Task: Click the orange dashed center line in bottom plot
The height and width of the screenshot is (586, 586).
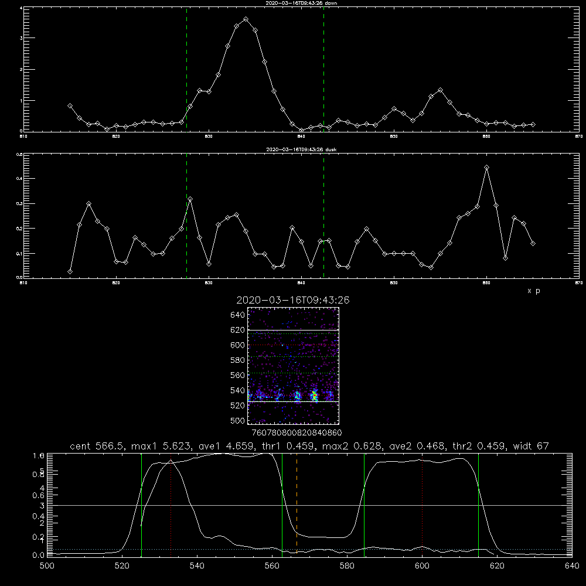Action: 297,505
